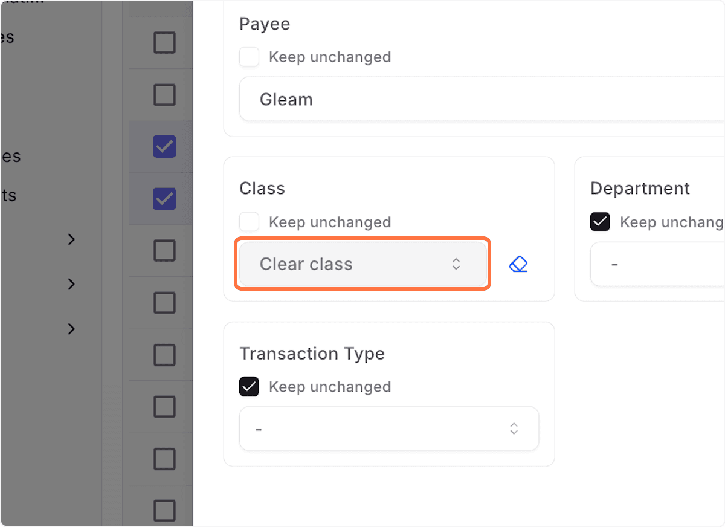The image size is (725, 527).
Task: Open the Transaction Type value dropdown
Action: pyautogui.click(x=389, y=429)
